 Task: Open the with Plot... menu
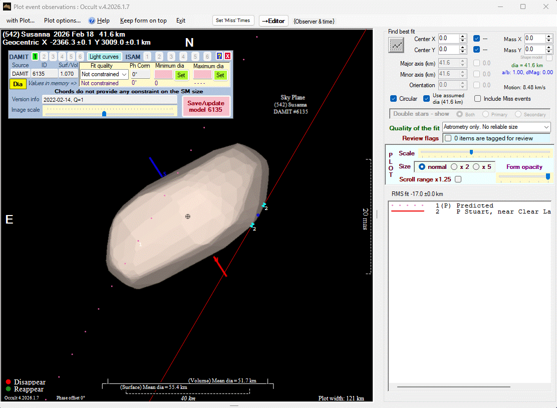coord(21,21)
